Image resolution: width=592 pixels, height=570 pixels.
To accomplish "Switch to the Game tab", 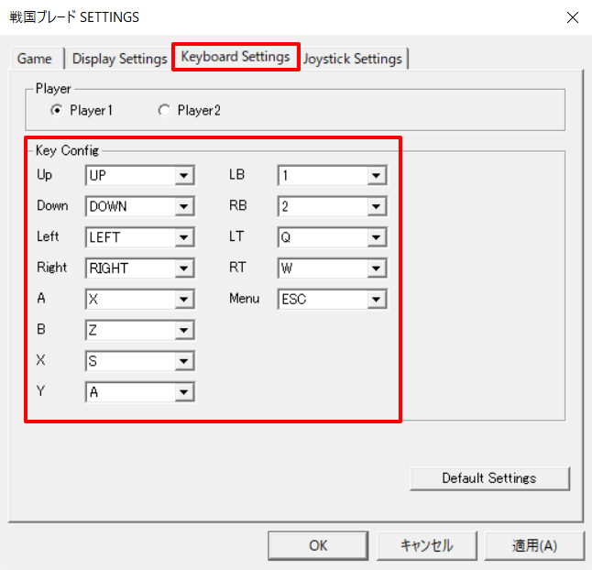I will [36, 59].
